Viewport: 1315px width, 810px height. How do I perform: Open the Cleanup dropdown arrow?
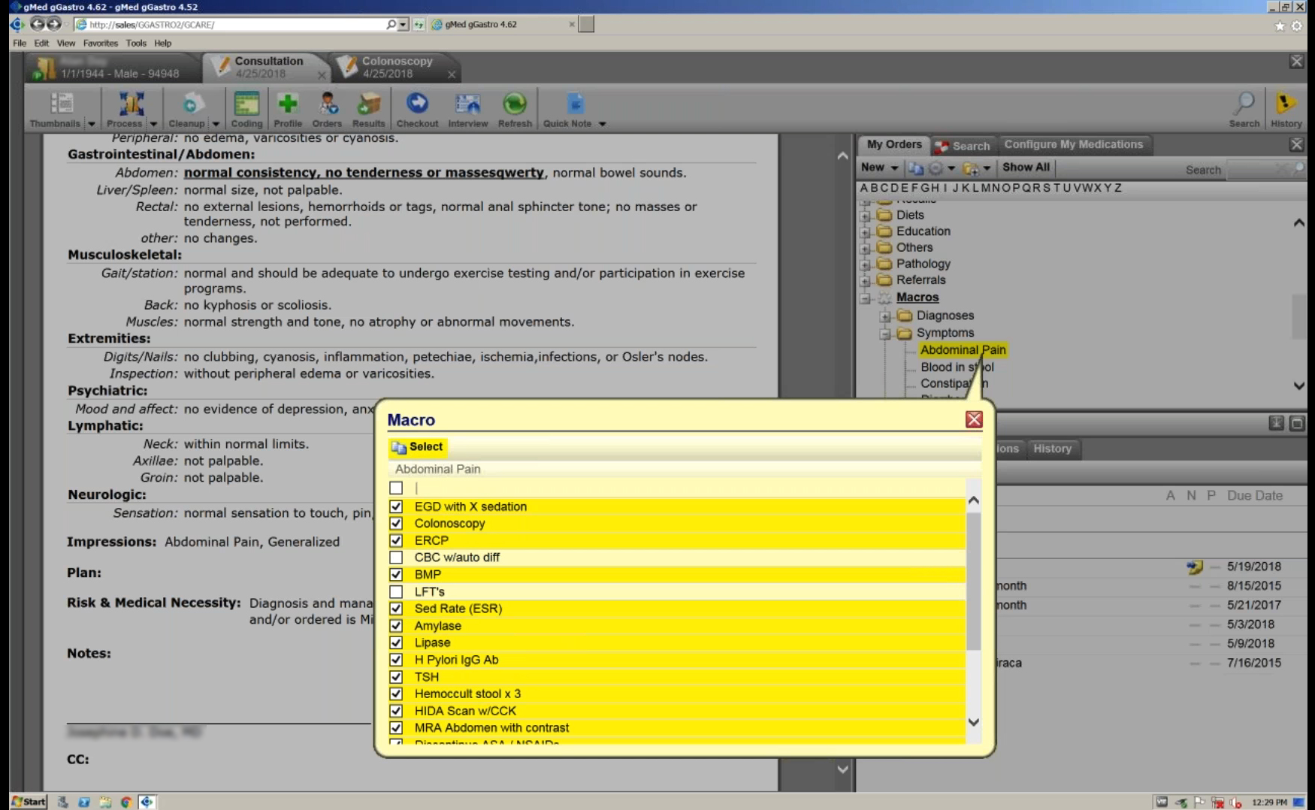[216, 124]
